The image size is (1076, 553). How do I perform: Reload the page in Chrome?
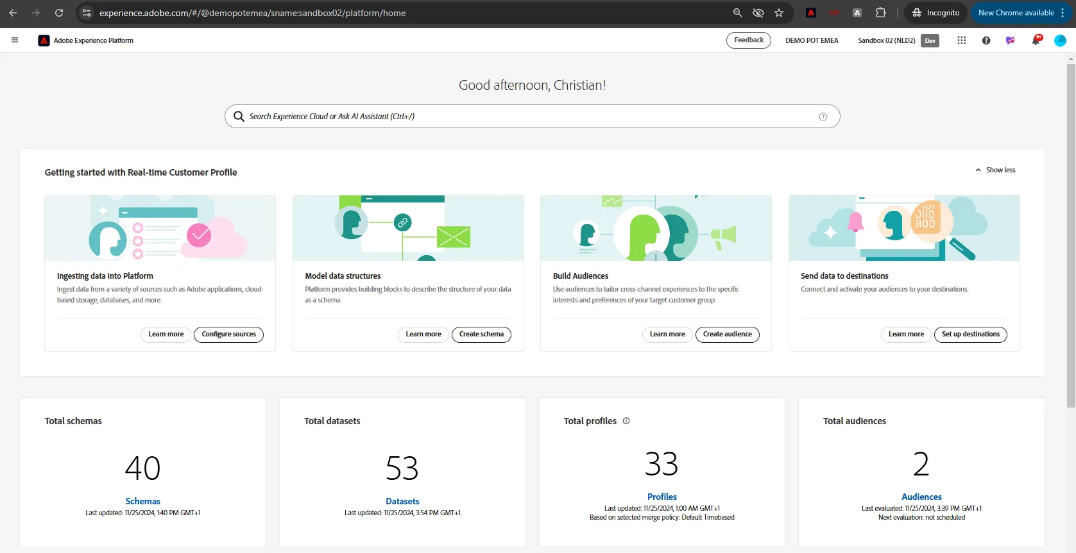59,13
